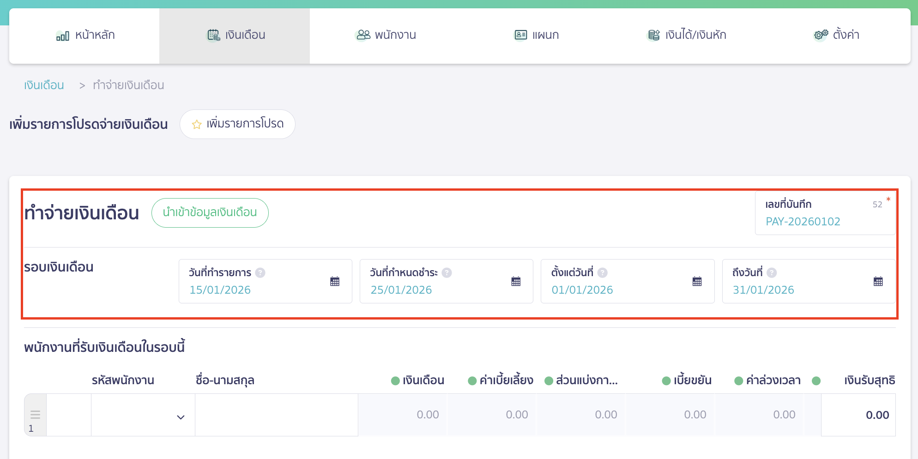
Task: Toggle the green dot beside ค่าล่วงเวลา column
Action: click(x=739, y=381)
